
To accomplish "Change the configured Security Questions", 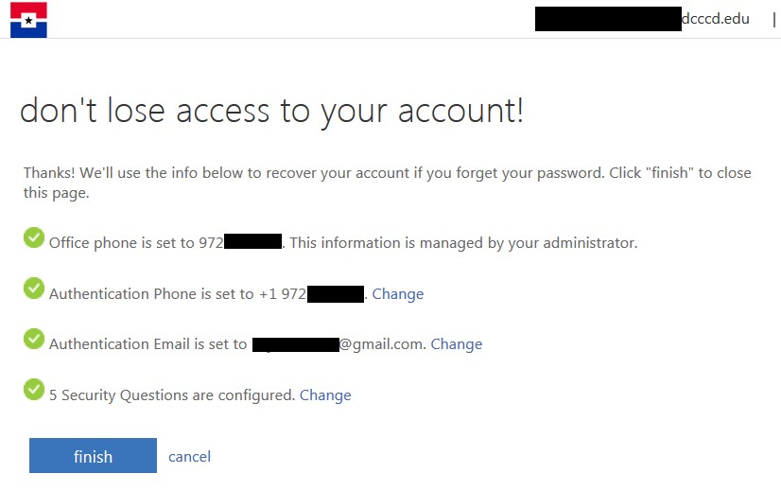I will (325, 395).
